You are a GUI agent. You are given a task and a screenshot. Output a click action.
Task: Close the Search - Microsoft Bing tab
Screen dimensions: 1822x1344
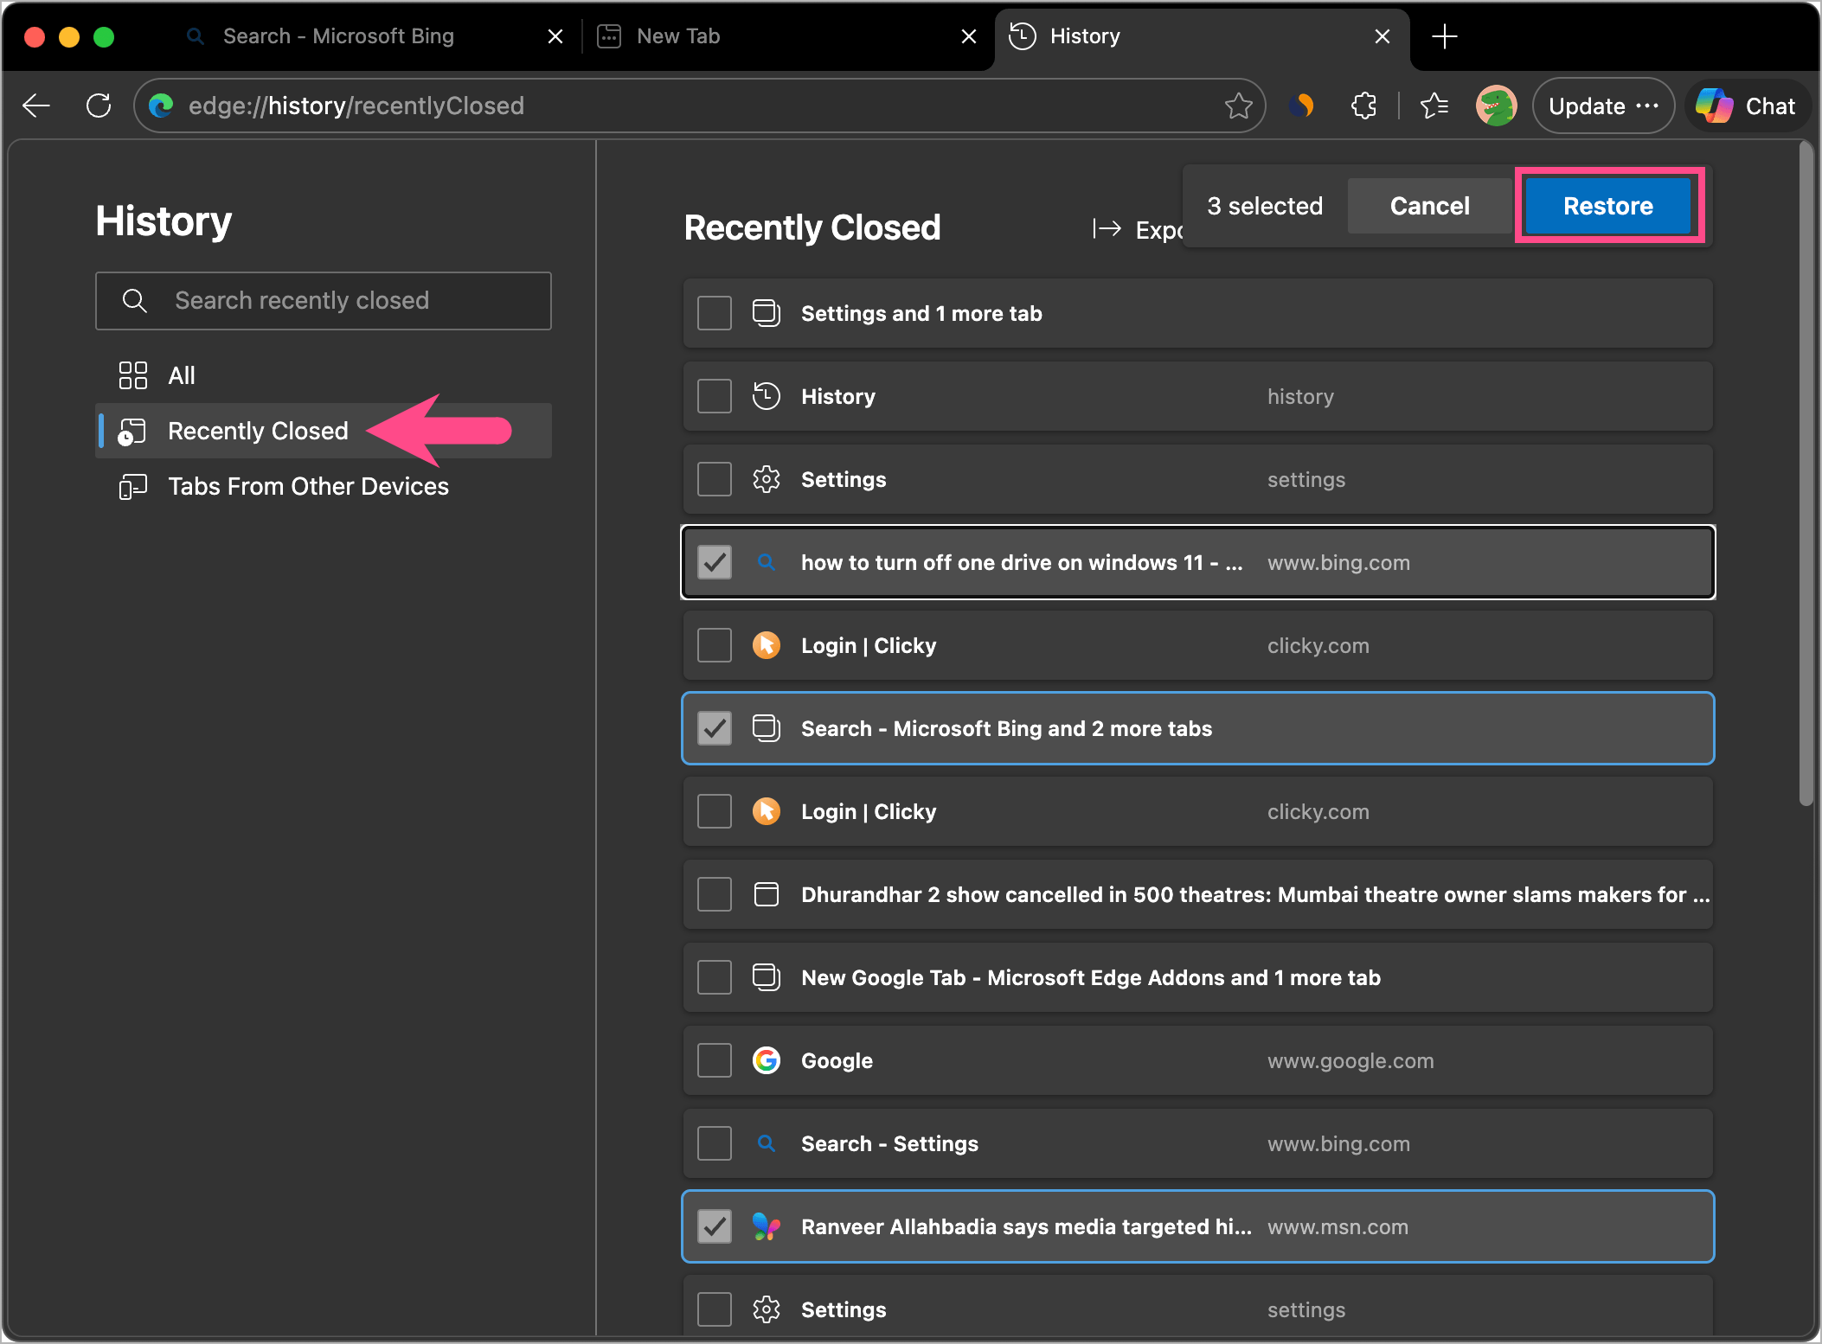[555, 36]
